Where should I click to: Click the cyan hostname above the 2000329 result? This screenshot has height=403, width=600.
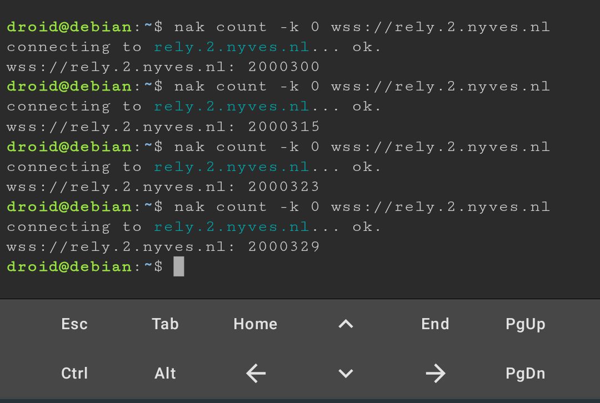pos(232,227)
